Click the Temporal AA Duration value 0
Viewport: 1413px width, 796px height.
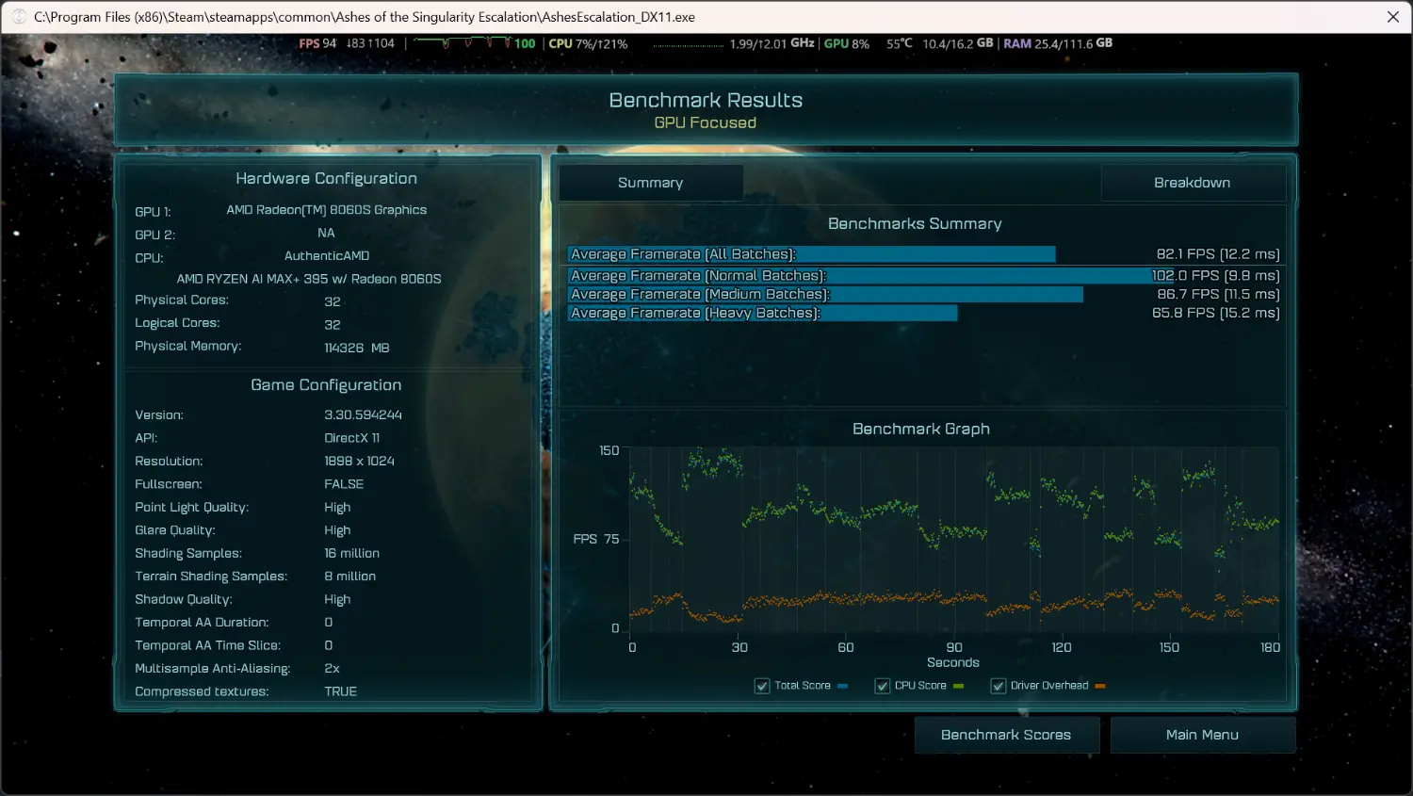(x=329, y=623)
